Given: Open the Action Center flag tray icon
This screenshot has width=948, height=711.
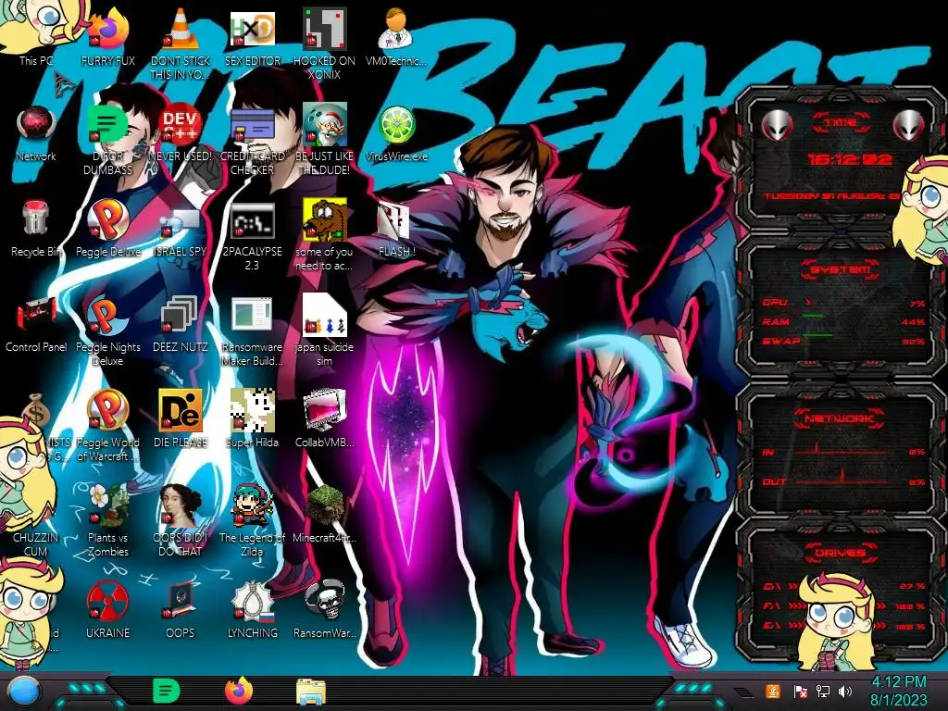Looking at the screenshot, I should 801,691.
